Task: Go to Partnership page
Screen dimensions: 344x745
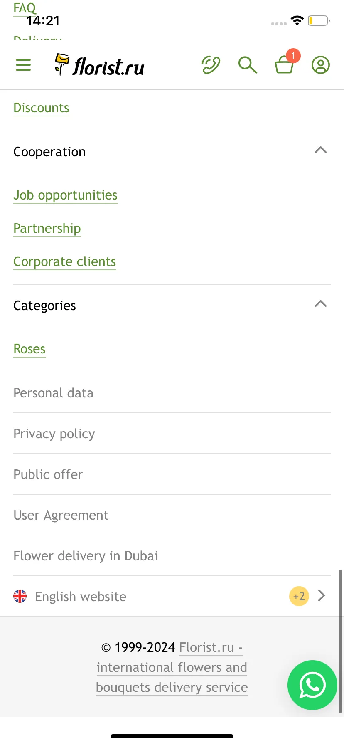Action: coord(47,229)
